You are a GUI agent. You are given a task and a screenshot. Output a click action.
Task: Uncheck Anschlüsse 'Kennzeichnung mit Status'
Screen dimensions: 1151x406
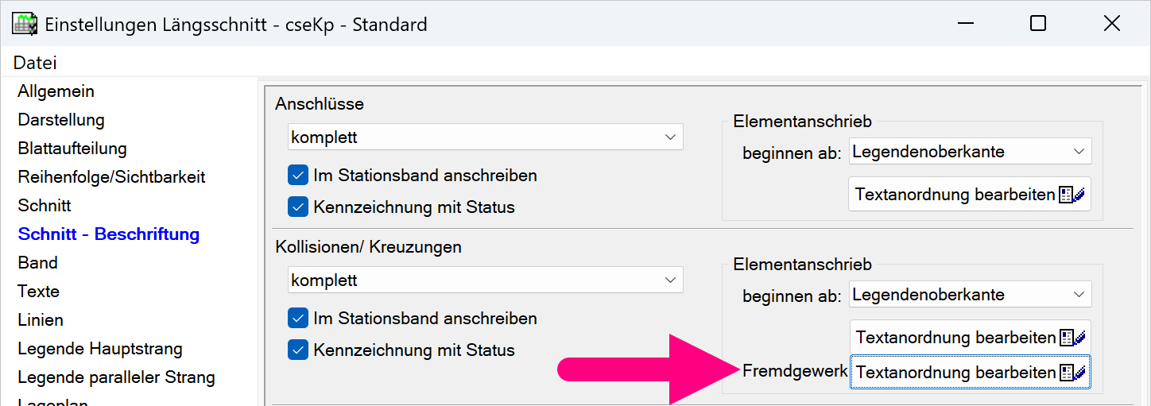pos(298,207)
